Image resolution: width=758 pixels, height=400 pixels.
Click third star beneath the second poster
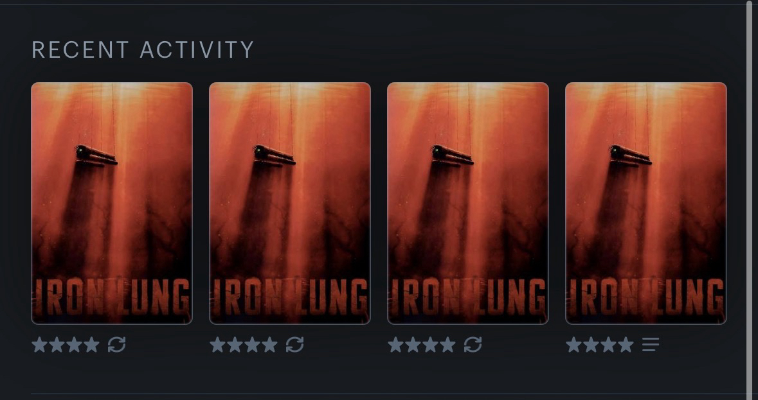point(252,345)
